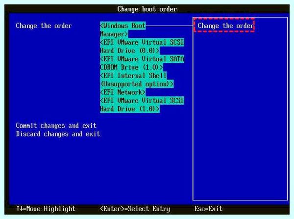Choose 'Commit changes and exit'

point(56,126)
